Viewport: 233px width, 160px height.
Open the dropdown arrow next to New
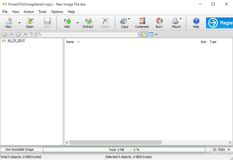[x=19, y=23]
